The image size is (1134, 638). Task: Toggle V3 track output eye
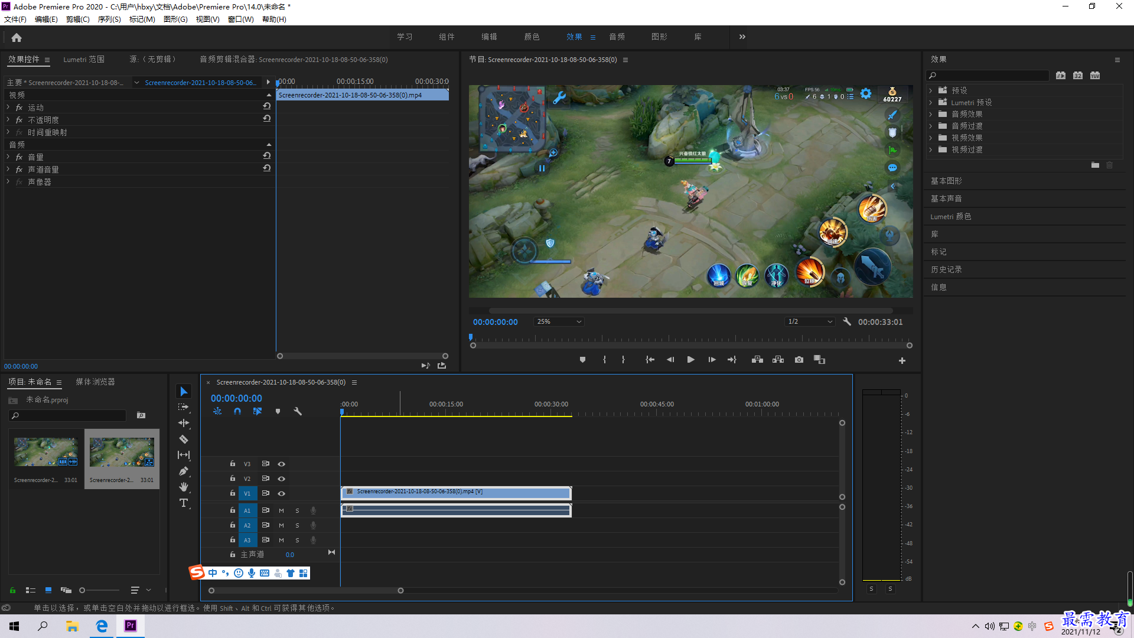pos(282,464)
